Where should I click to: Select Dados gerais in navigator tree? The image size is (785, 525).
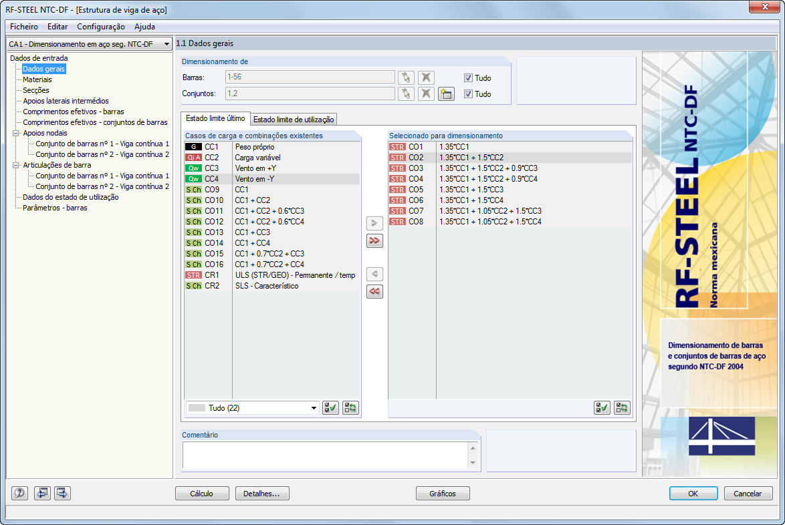[43, 69]
